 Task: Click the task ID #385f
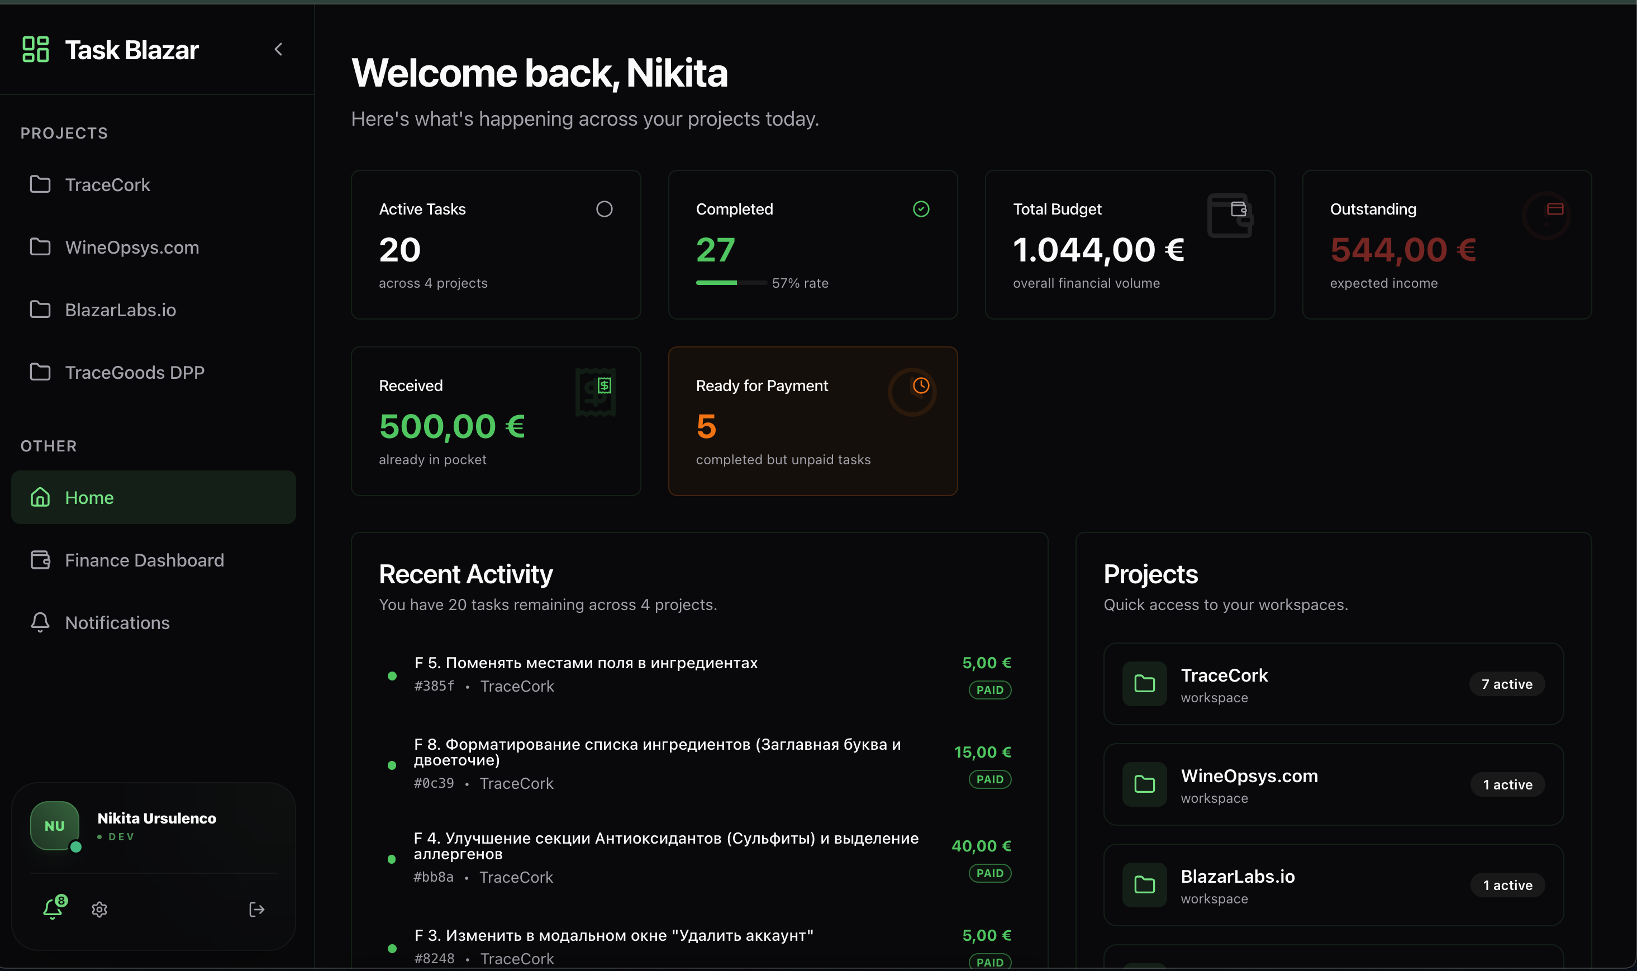tap(434, 686)
